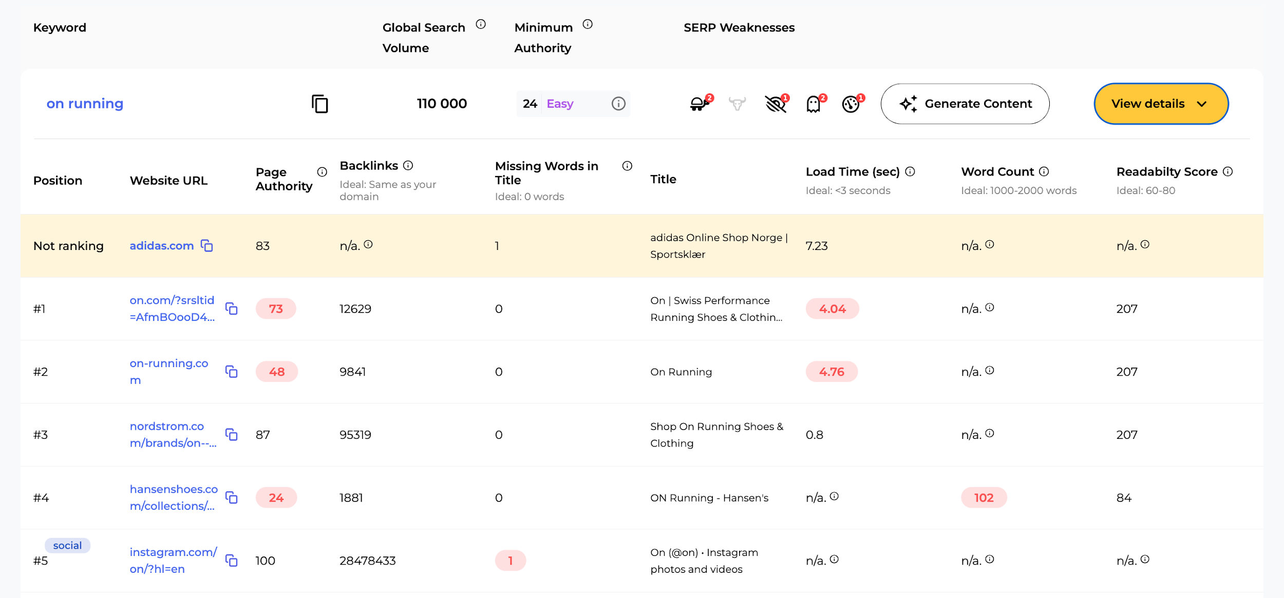Copy the 'on running' keyword
Viewport: 1284px width, 598px height.
[x=319, y=104]
